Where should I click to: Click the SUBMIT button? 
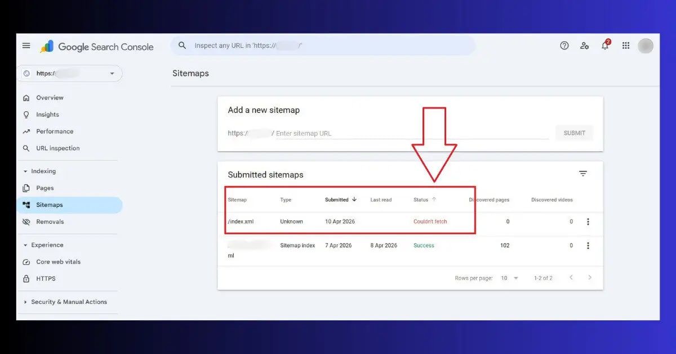pos(574,133)
